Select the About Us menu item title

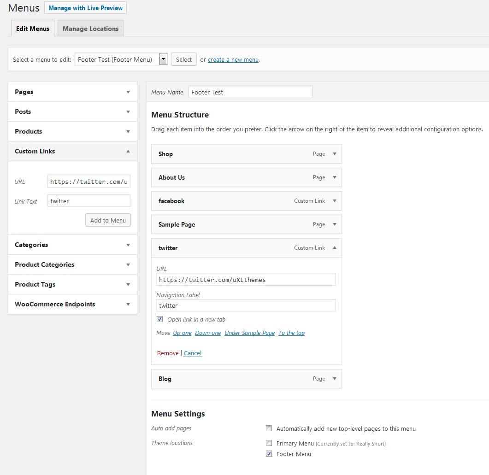pyautogui.click(x=171, y=177)
